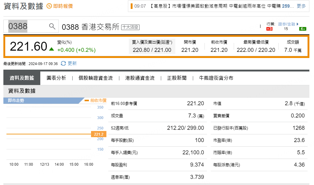
Task: Click the 更新 refresh link
Action: pos(72,63)
